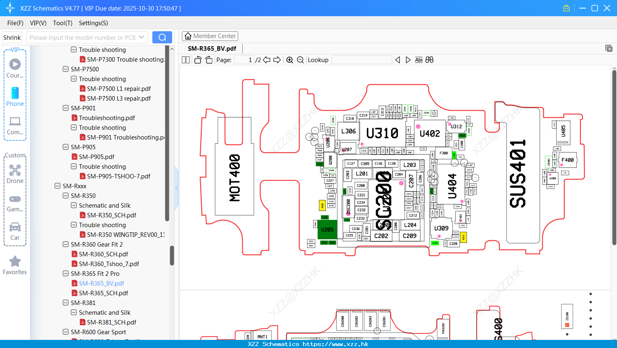The height and width of the screenshot is (348, 617).
Task: Click the detach viewer icon at top right
Action: pos(609,48)
